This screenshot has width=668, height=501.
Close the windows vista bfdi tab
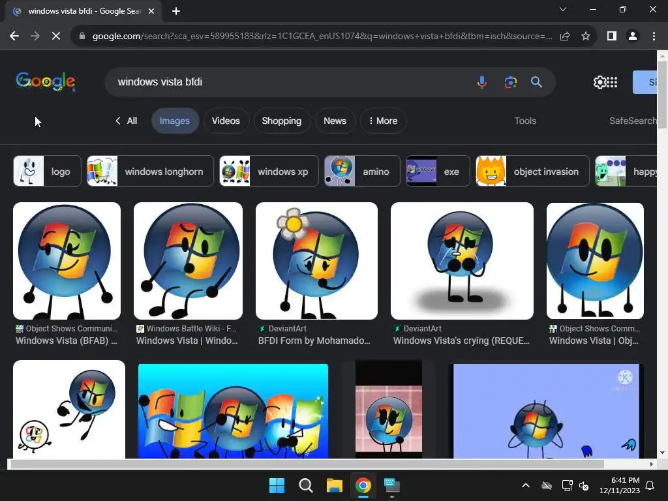pos(151,11)
